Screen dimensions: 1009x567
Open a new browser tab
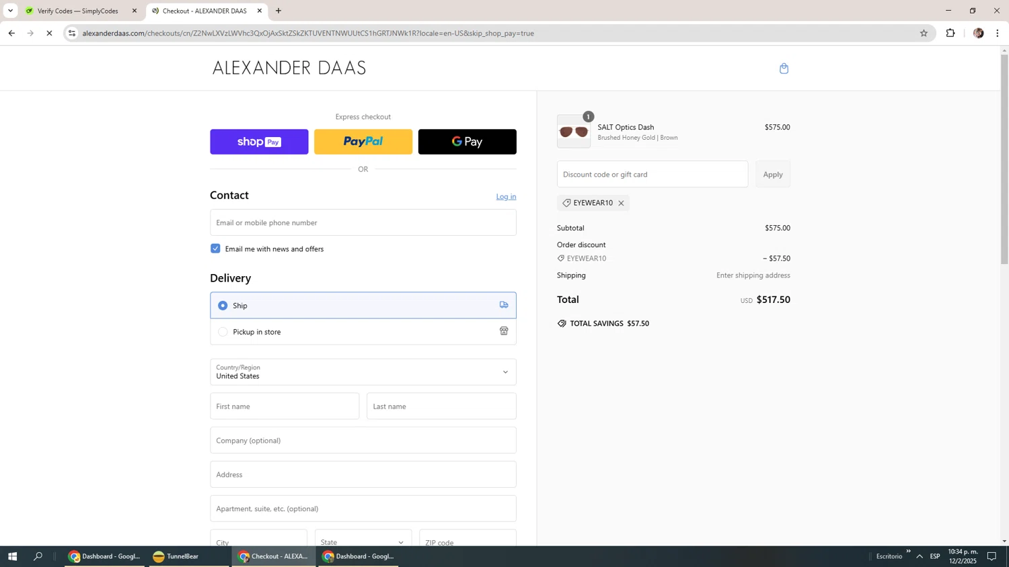pos(278,11)
